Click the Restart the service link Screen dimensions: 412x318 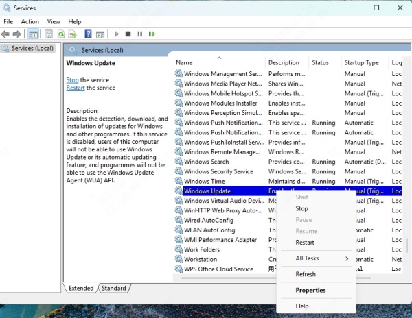[x=76, y=88]
